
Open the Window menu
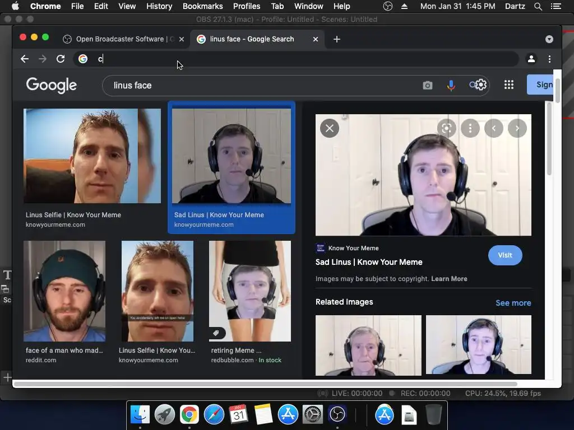(309, 6)
